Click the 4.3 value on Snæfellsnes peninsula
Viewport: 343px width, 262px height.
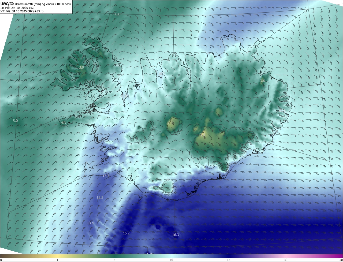pyautogui.click(x=63, y=123)
